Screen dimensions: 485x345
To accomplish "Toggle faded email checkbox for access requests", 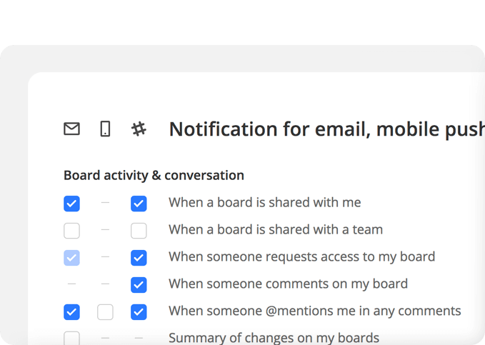I will point(71,258).
